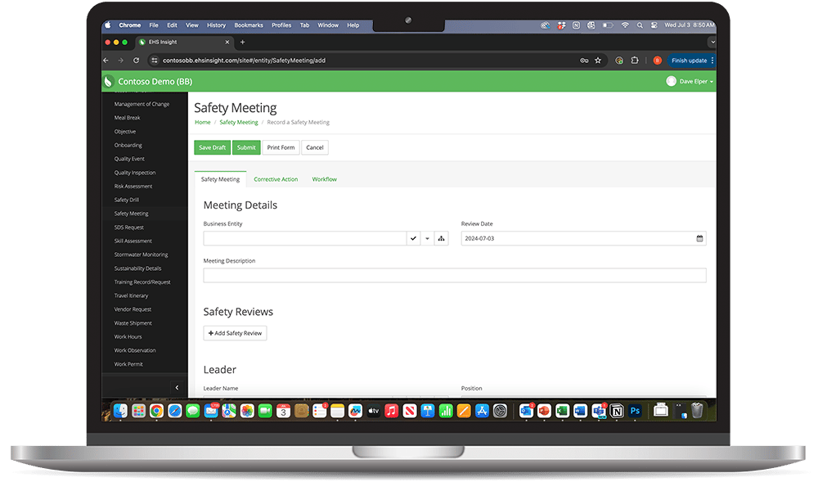The height and width of the screenshot is (491, 818).
Task: Open Training Record/Request in sidebar
Action: (142, 282)
